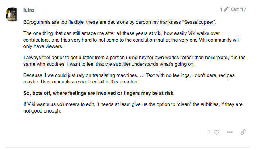Click the phrase 'translating machines' in the post
The image size is (260, 150).
115,75
